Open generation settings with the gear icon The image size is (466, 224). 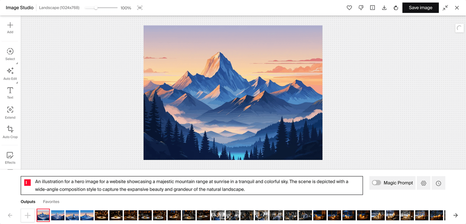point(424,183)
